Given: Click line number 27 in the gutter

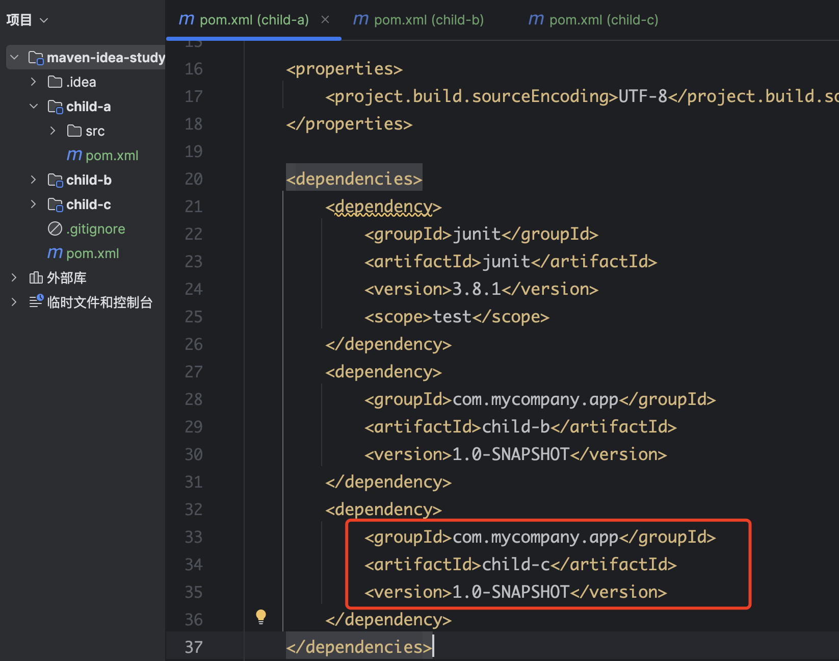Looking at the screenshot, I should click(194, 372).
